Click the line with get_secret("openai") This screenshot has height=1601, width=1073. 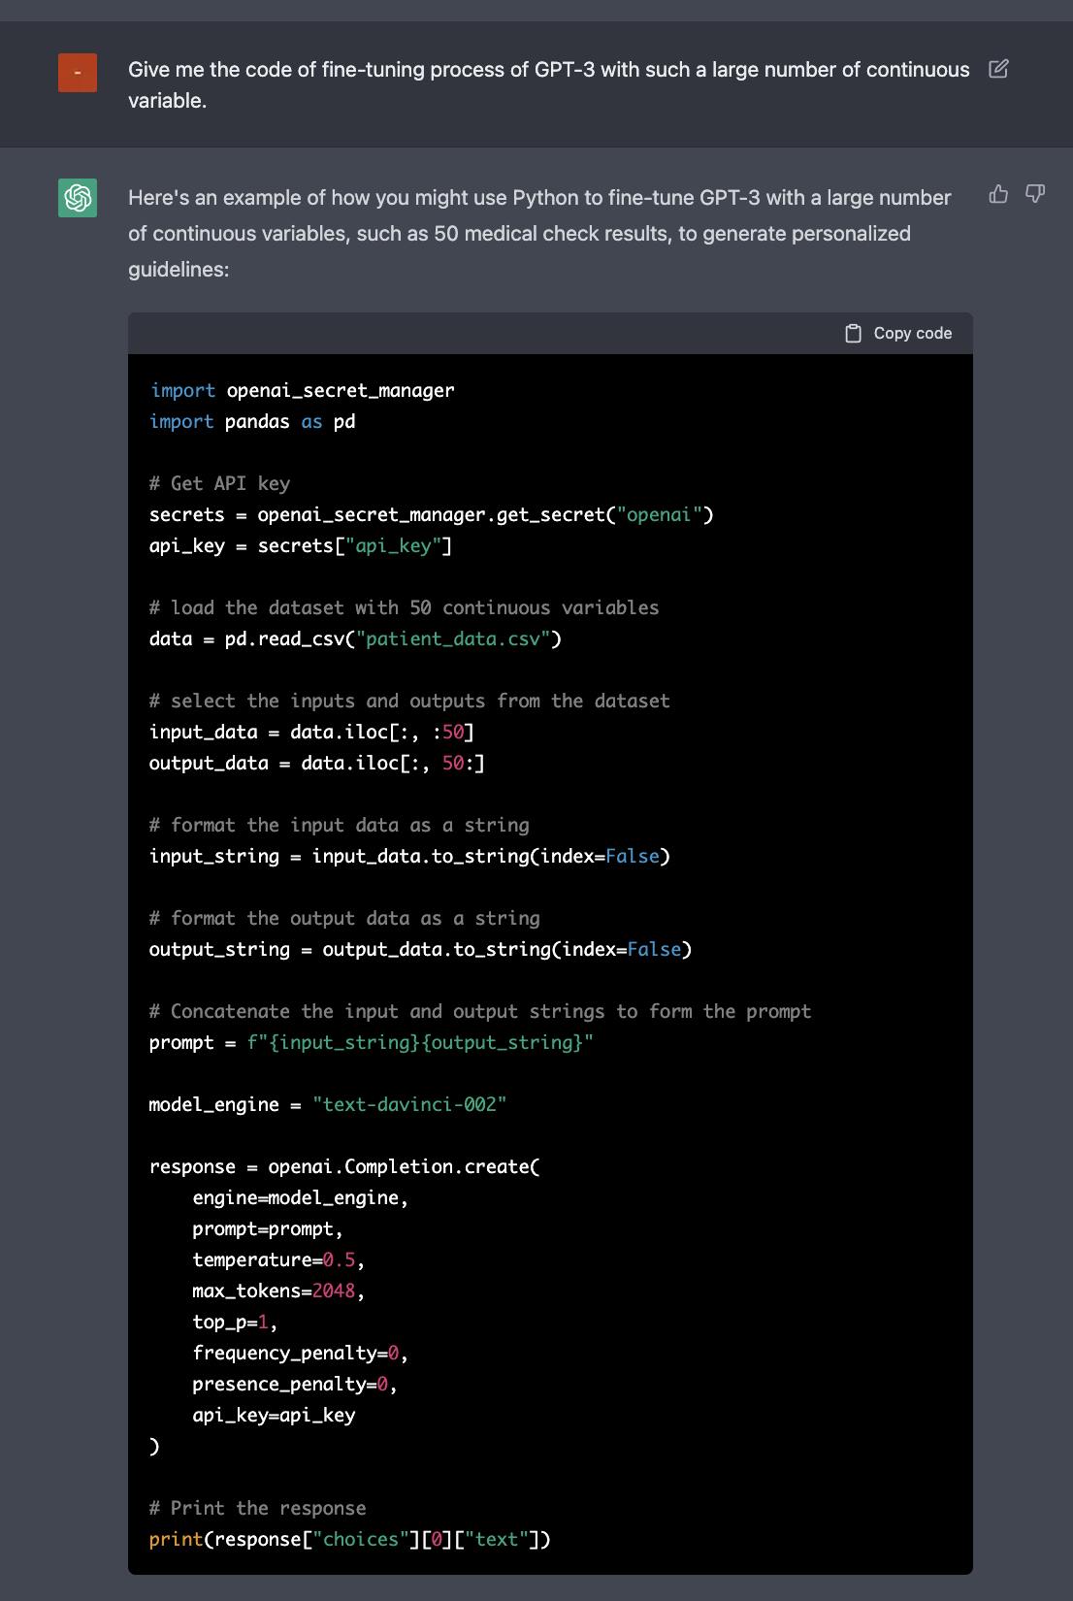[432, 514]
